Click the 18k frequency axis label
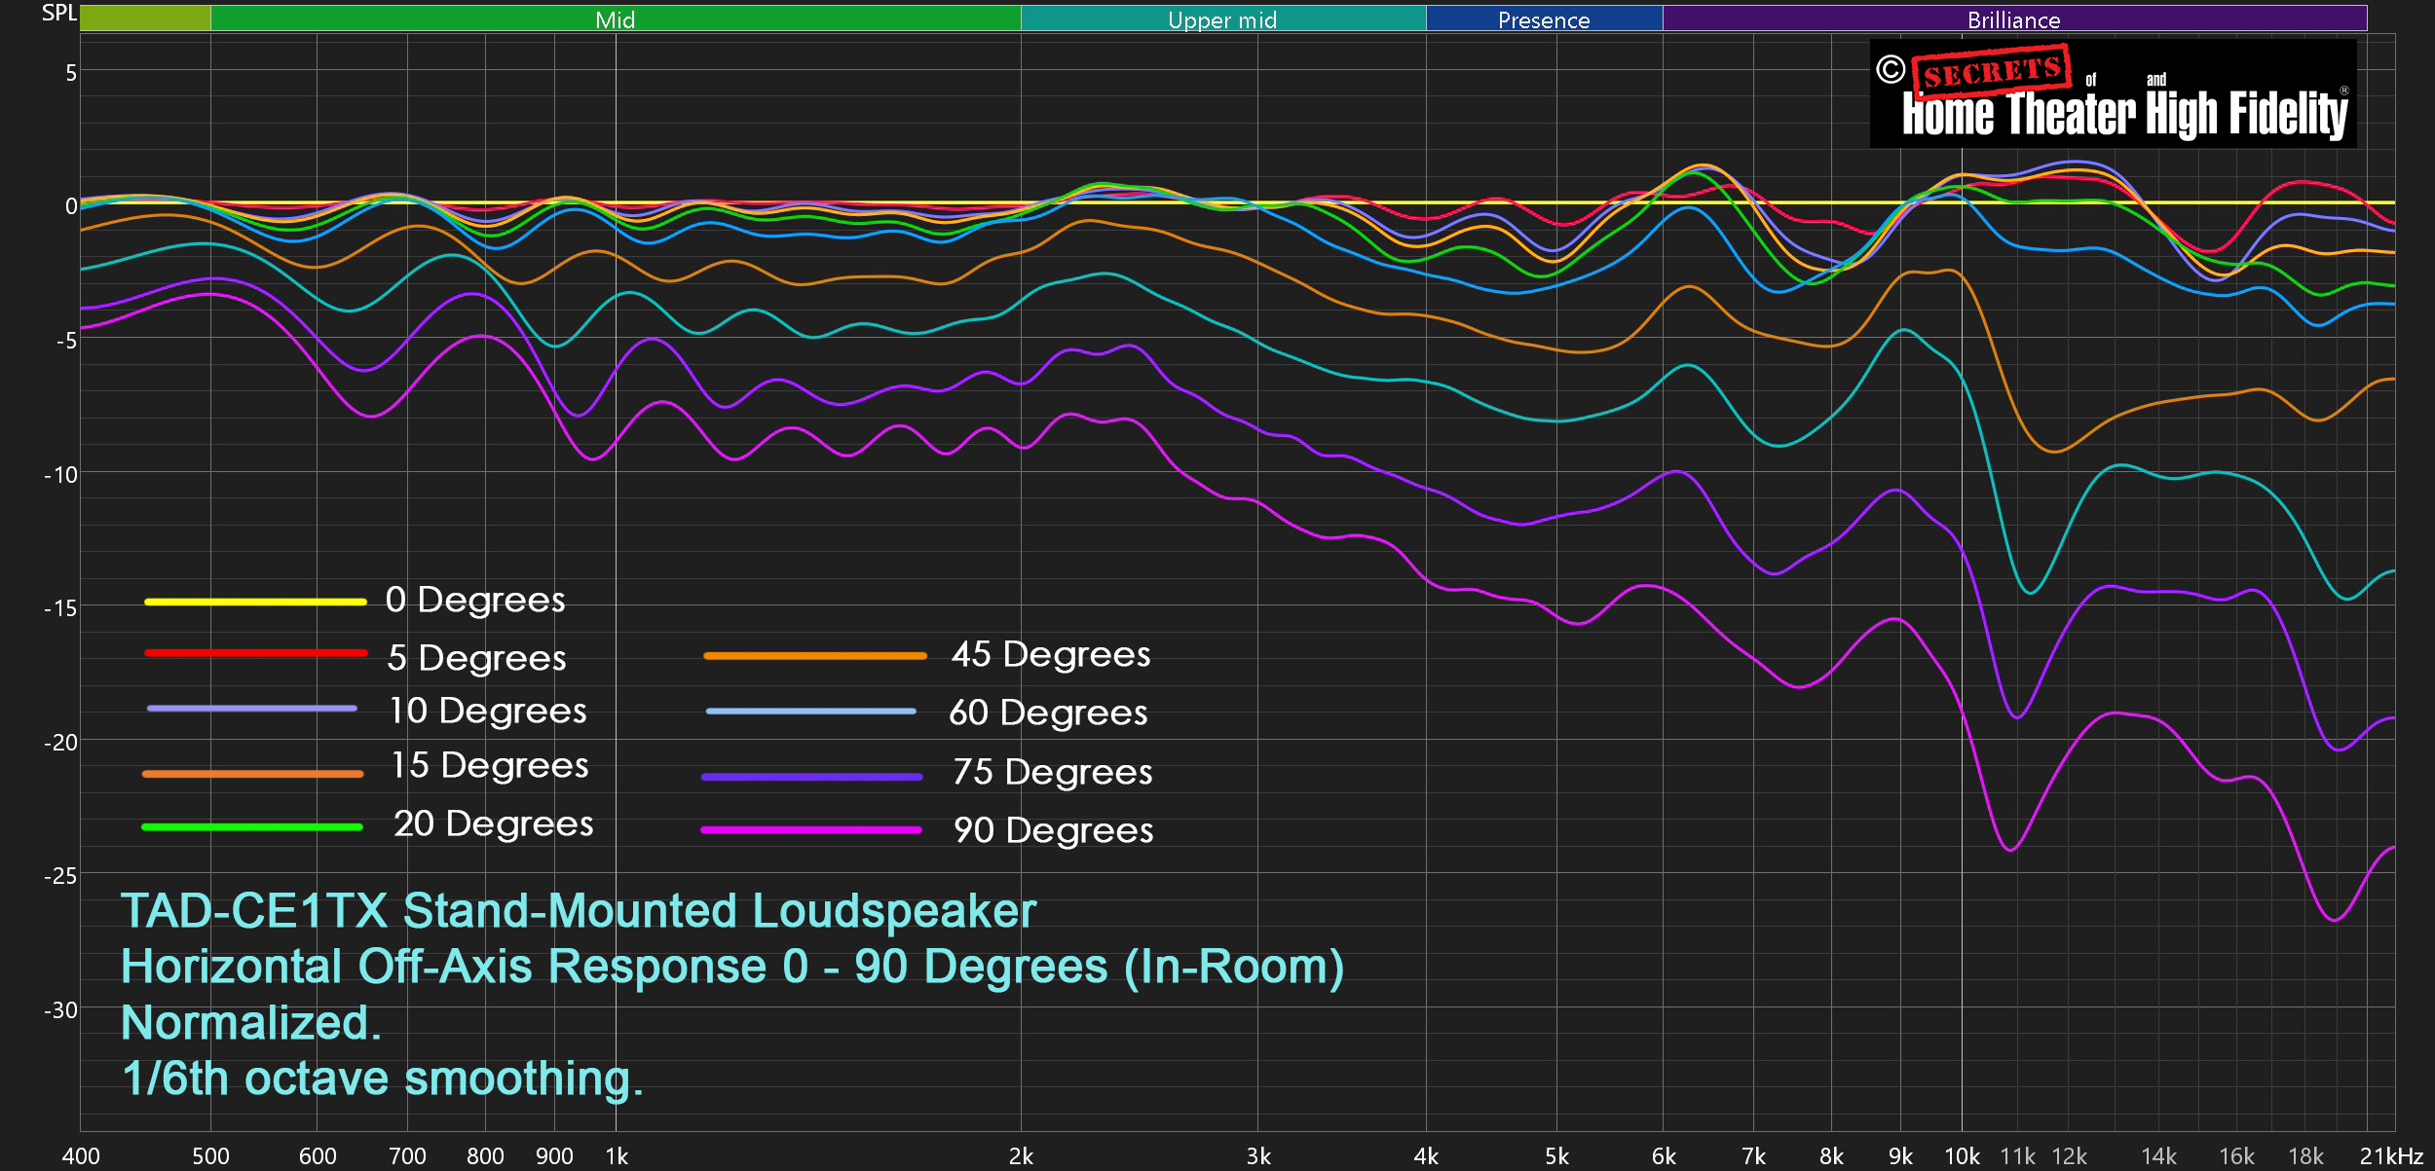 [x=2305, y=1156]
